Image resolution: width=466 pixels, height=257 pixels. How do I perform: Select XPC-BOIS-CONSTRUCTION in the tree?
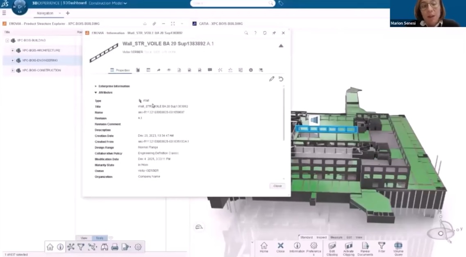click(41, 70)
